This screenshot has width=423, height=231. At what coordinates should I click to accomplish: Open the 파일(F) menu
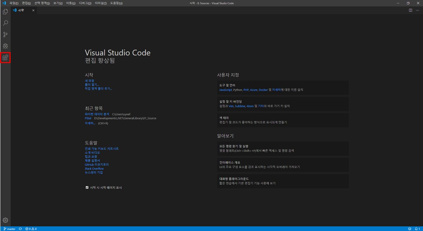coord(14,3)
